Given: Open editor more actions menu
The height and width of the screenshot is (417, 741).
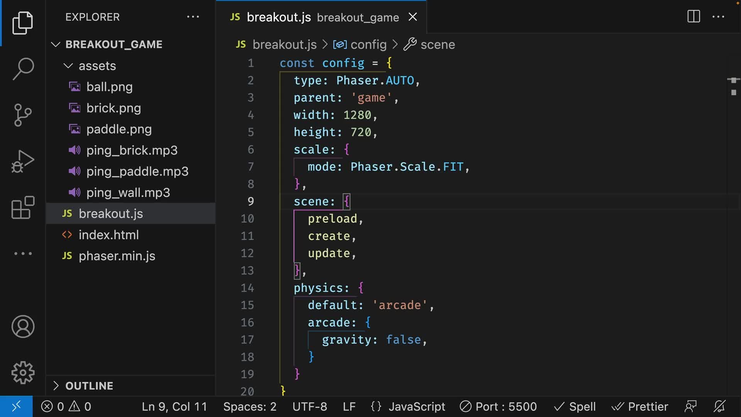Looking at the screenshot, I should tap(718, 17).
